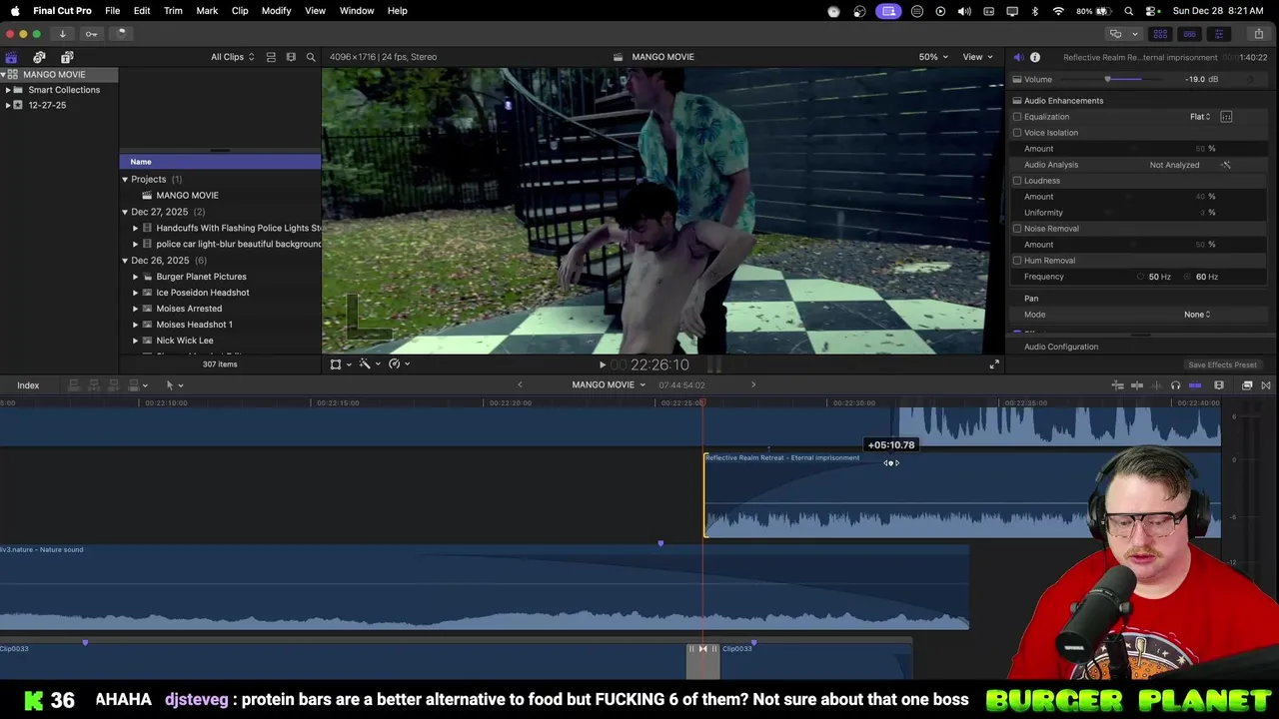Click Save Effects Preset button
The image size is (1279, 719).
coord(1222,364)
